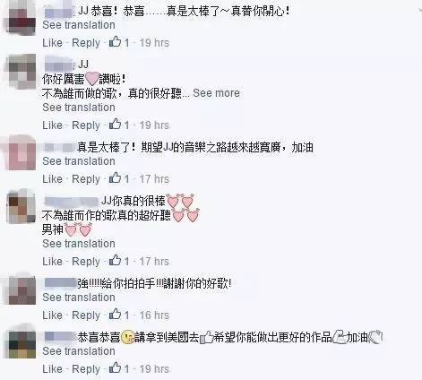Click thumbs-up icon on the bottom 16 hrs comment
Image resolution: width=422 pixels, height=380 pixels.
(115, 315)
